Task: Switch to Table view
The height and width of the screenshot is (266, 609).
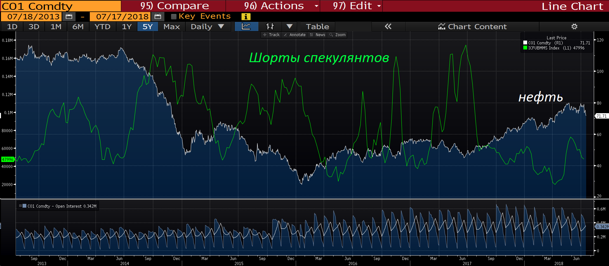Action: coord(317,27)
